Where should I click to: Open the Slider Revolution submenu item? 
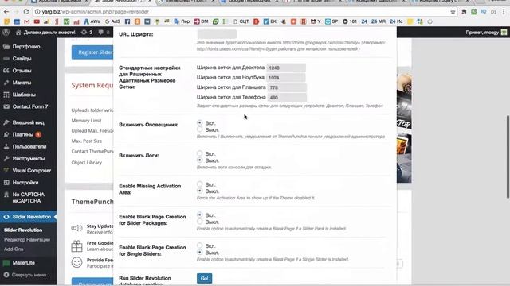[x=23, y=230]
